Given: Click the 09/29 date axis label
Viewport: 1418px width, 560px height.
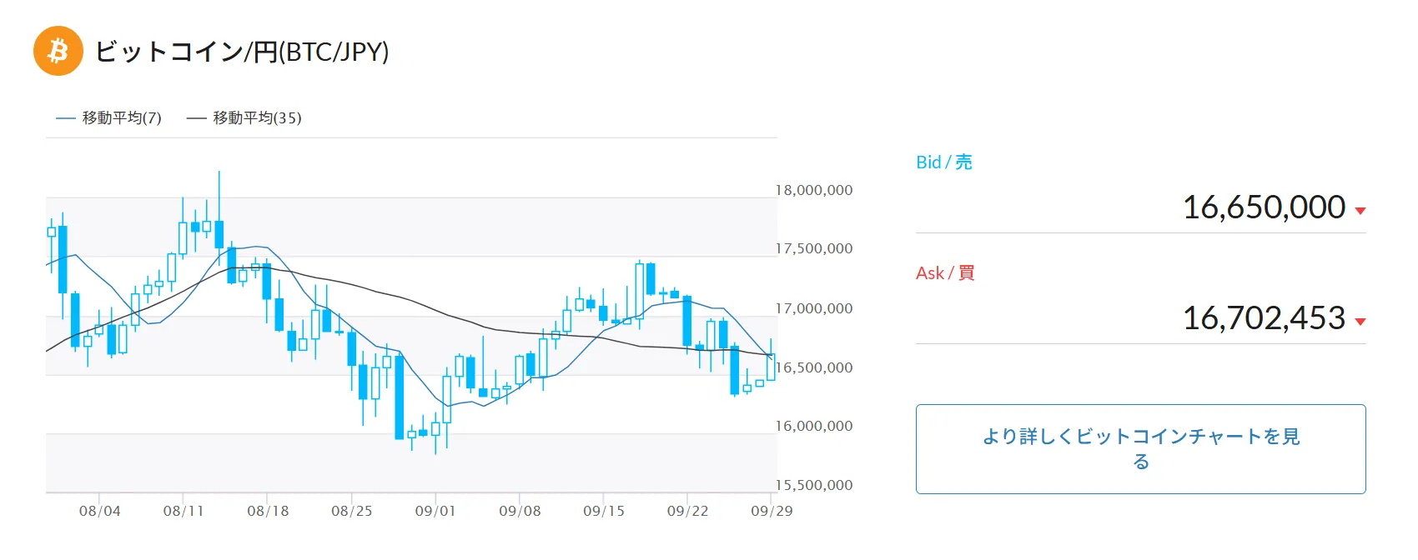Looking at the screenshot, I should pos(772,511).
